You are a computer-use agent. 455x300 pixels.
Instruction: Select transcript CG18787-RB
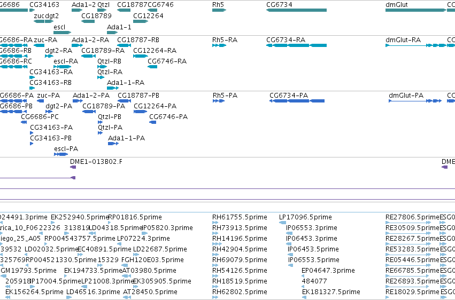coord(124,45)
